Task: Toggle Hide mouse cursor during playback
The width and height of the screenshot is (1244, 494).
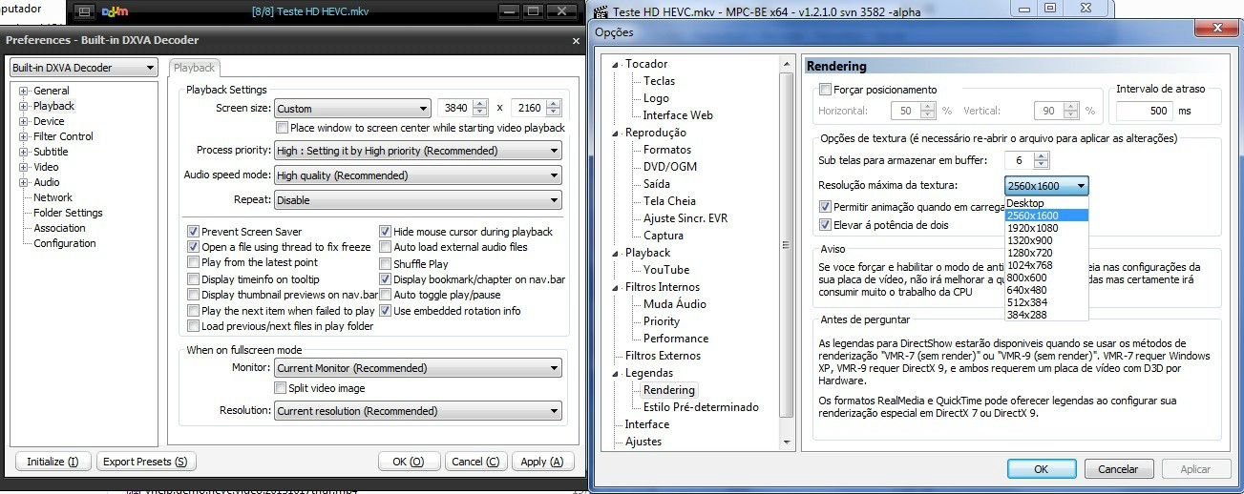Action: tap(386, 232)
